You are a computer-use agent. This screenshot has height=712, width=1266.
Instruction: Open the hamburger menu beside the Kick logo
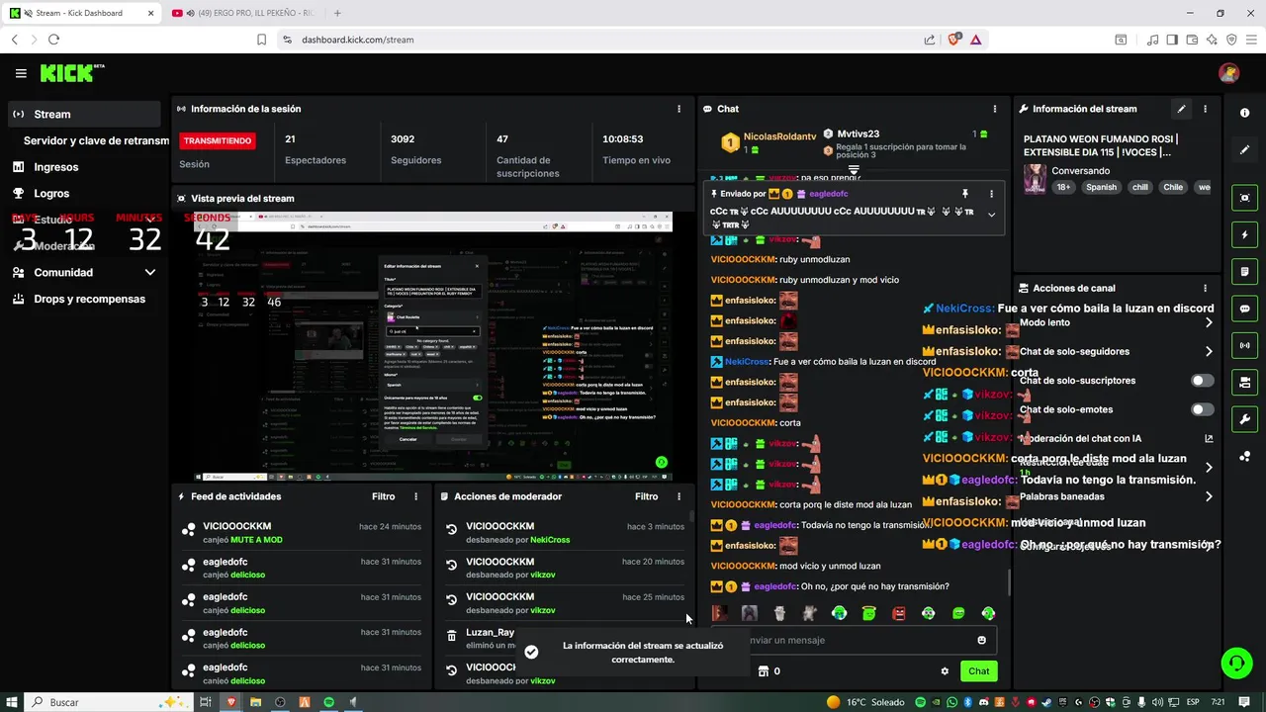point(21,73)
